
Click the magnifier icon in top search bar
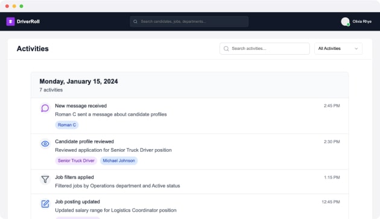tap(136, 22)
